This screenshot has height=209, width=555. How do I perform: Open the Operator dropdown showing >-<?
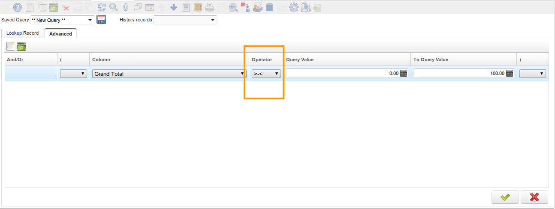(x=266, y=74)
